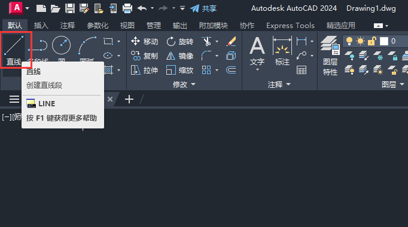Viewport: 408px width, 227px height.
Task: Open the application menu arrow beside A logo
Action: (27, 8)
